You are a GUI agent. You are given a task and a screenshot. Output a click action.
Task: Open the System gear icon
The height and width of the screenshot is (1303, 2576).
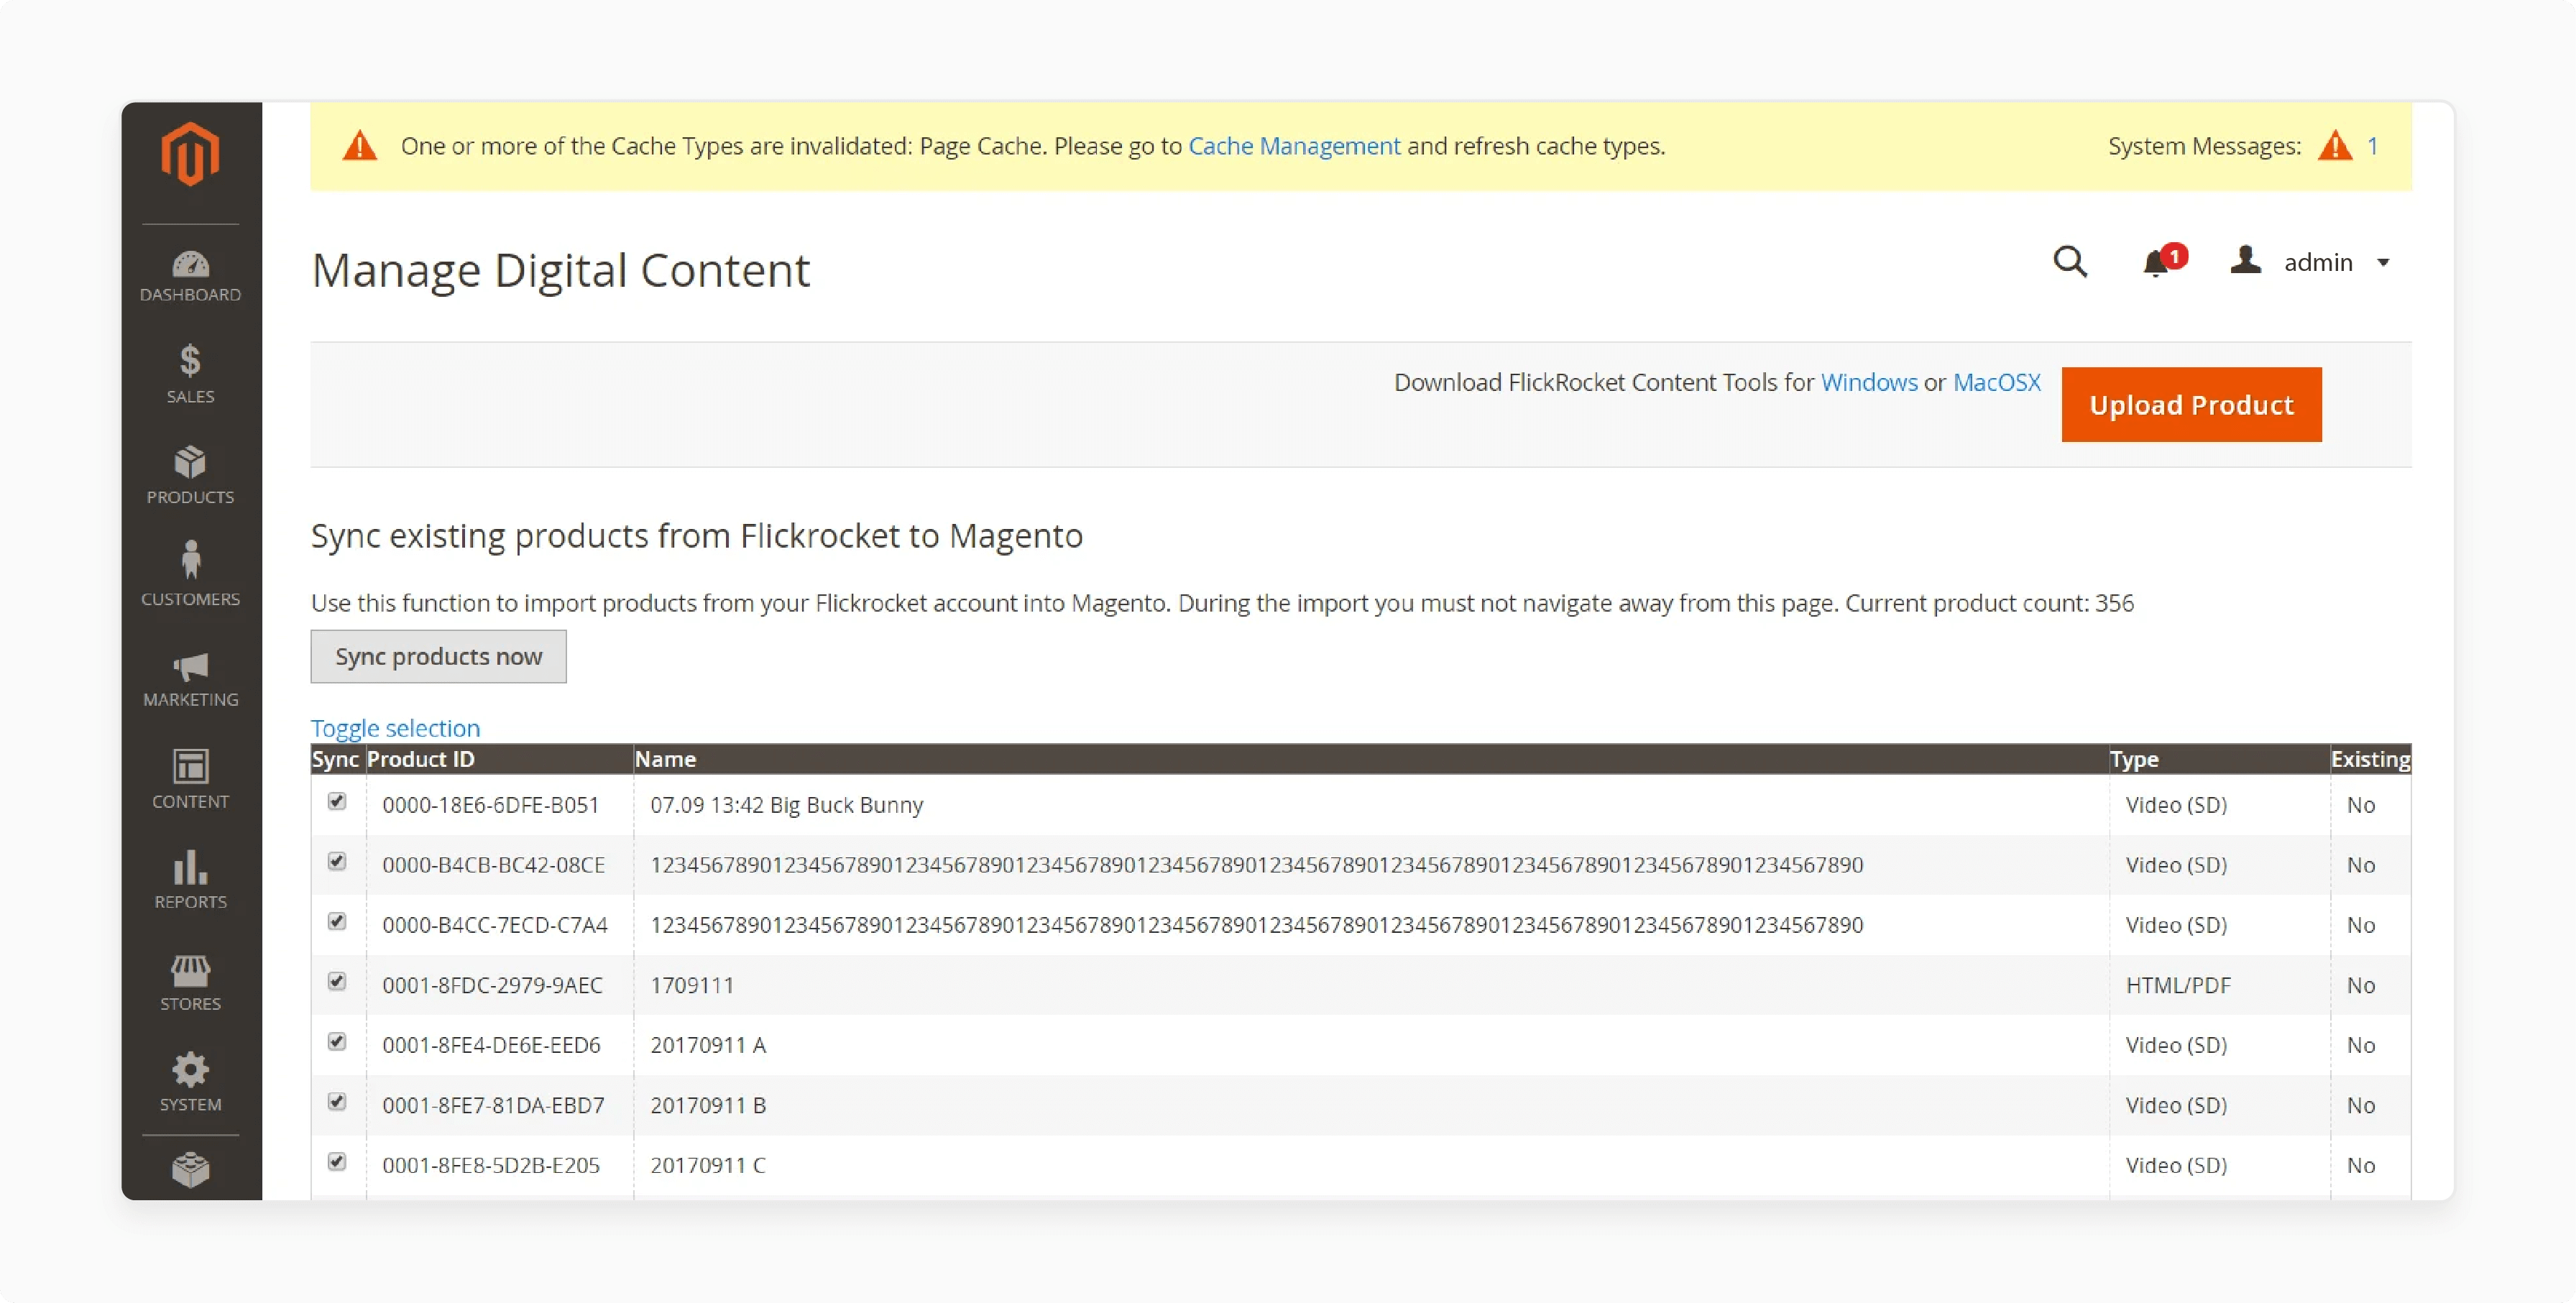coord(190,1070)
